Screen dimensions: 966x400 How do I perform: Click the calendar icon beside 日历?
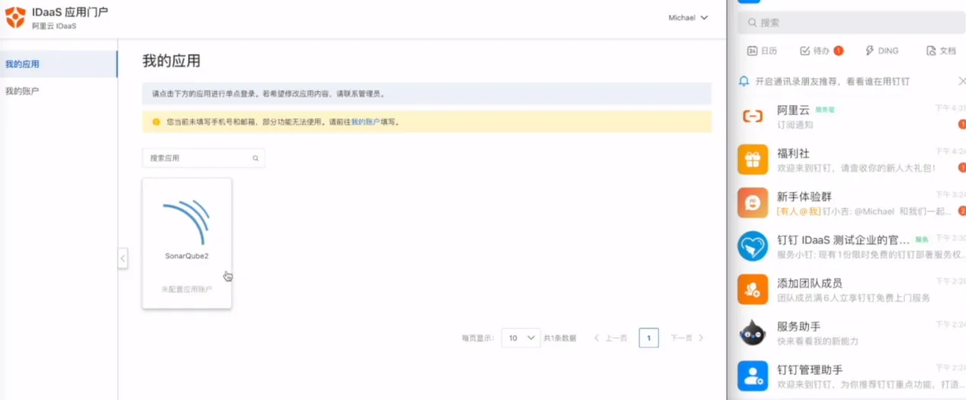pyautogui.click(x=752, y=51)
